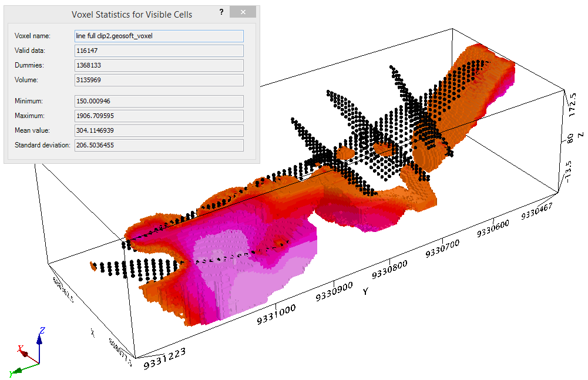Click the Valid data value field
Image resolution: width=588 pixels, height=380 pixels.
coord(159,51)
